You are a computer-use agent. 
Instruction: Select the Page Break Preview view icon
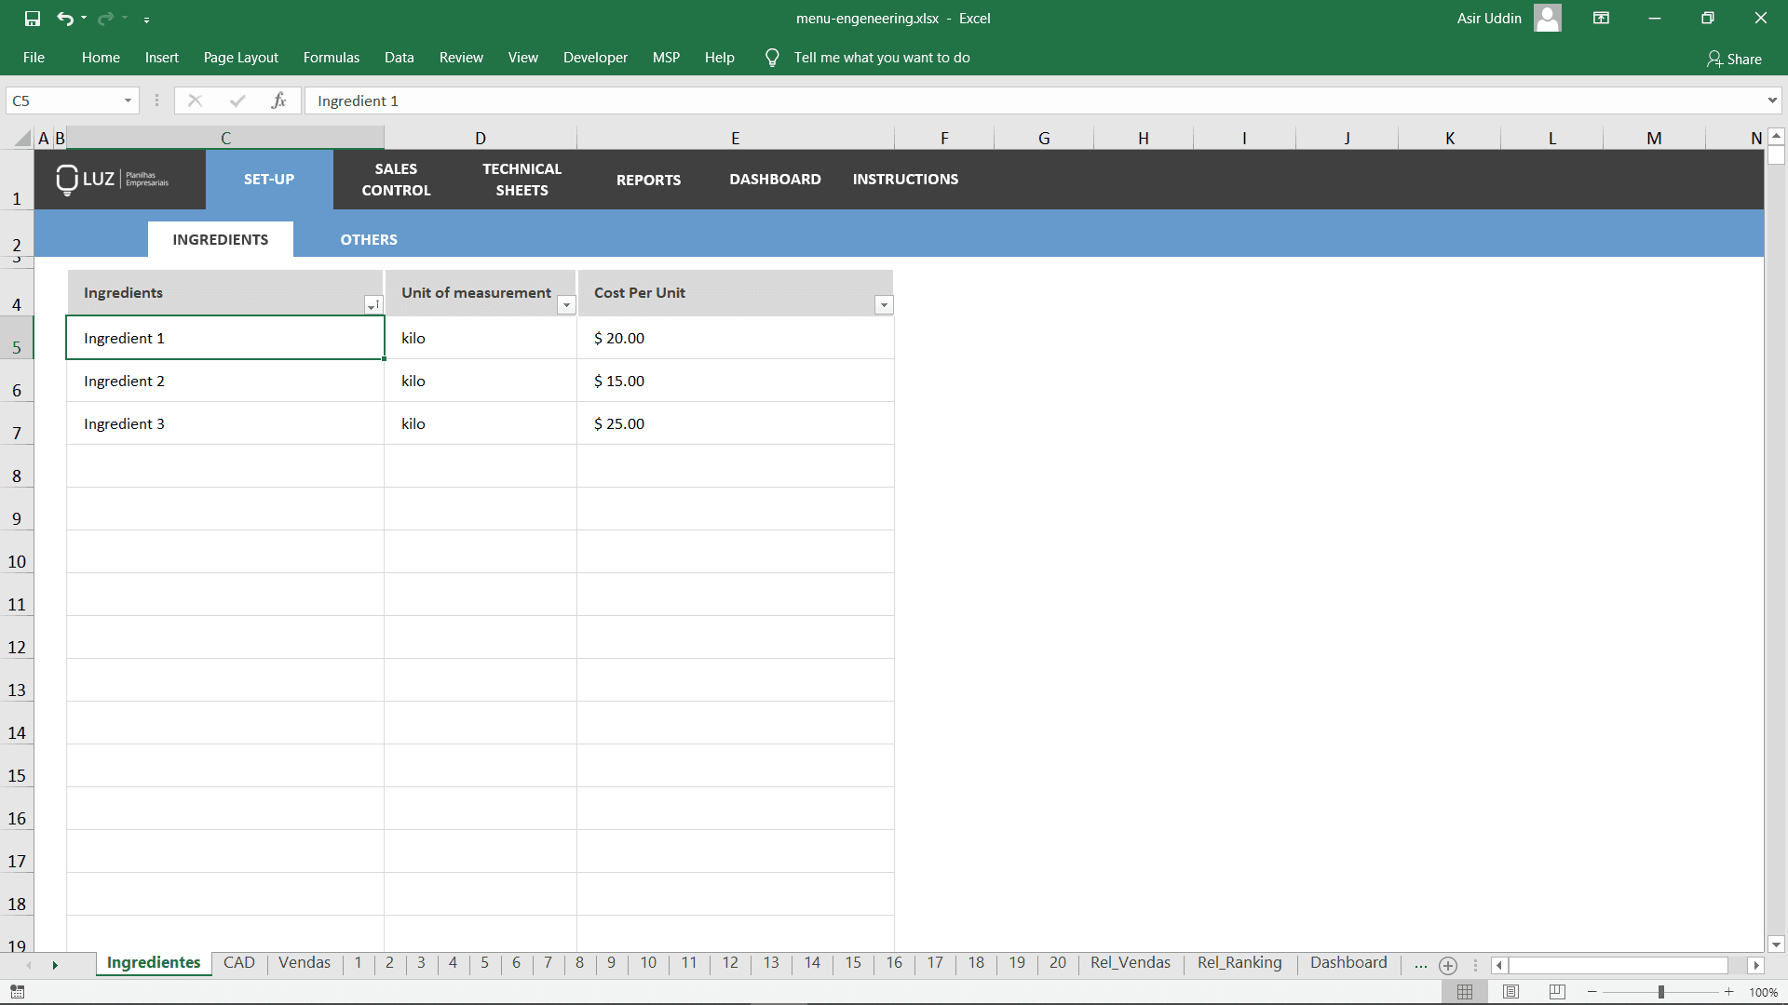pyautogui.click(x=1556, y=991)
